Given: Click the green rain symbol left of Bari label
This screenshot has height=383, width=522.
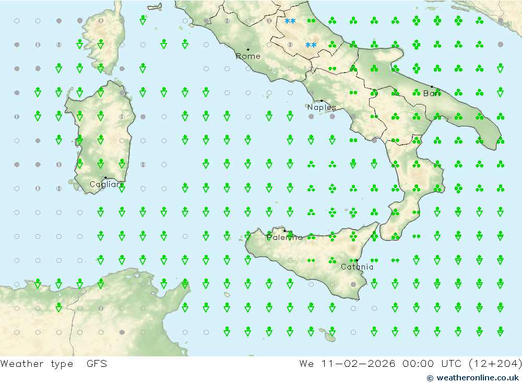Looking at the screenshot, I should click(416, 92).
